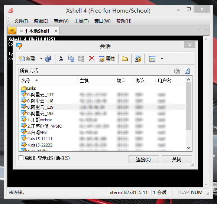The height and width of the screenshot is (204, 217).
Task: Open the 工具(T) menu
Action: (81, 21)
